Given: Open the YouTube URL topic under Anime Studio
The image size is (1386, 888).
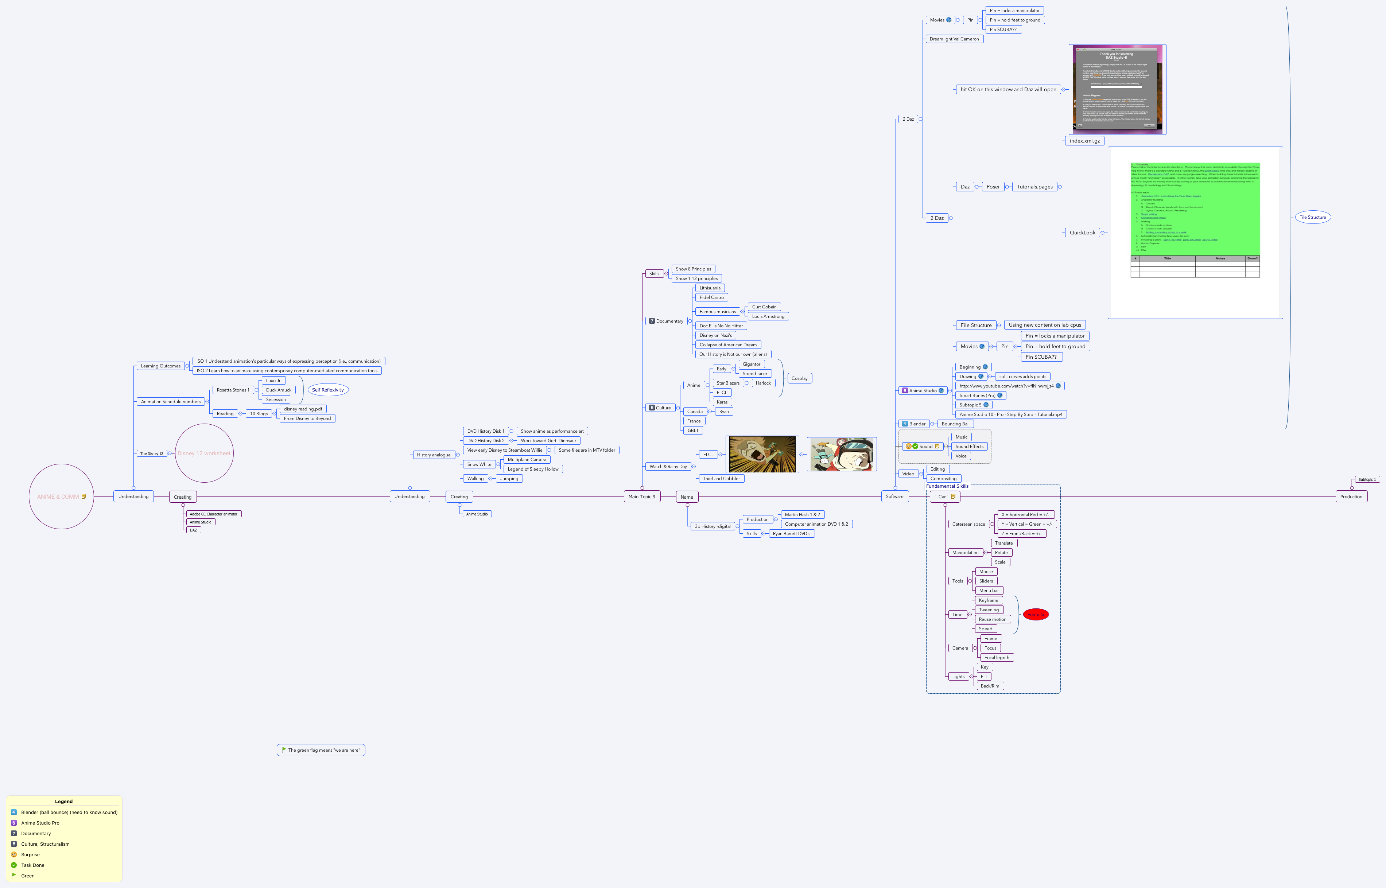Looking at the screenshot, I should pos(1006,386).
